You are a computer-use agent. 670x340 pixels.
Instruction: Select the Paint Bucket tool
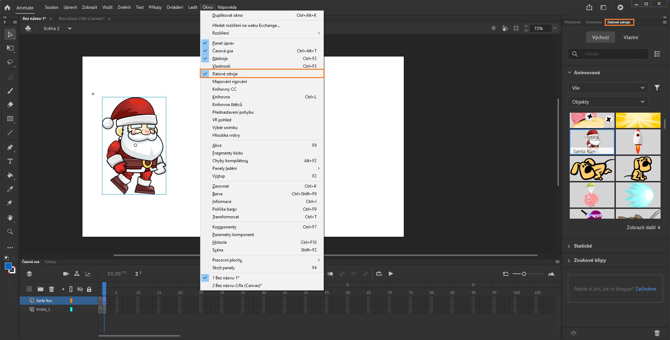pos(10,175)
